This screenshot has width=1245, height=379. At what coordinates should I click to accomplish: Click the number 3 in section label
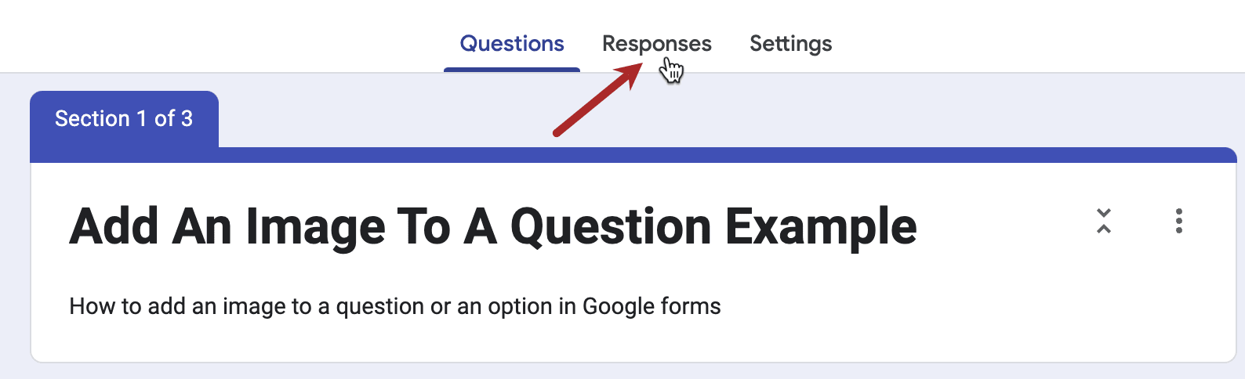click(x=187, y=119)
